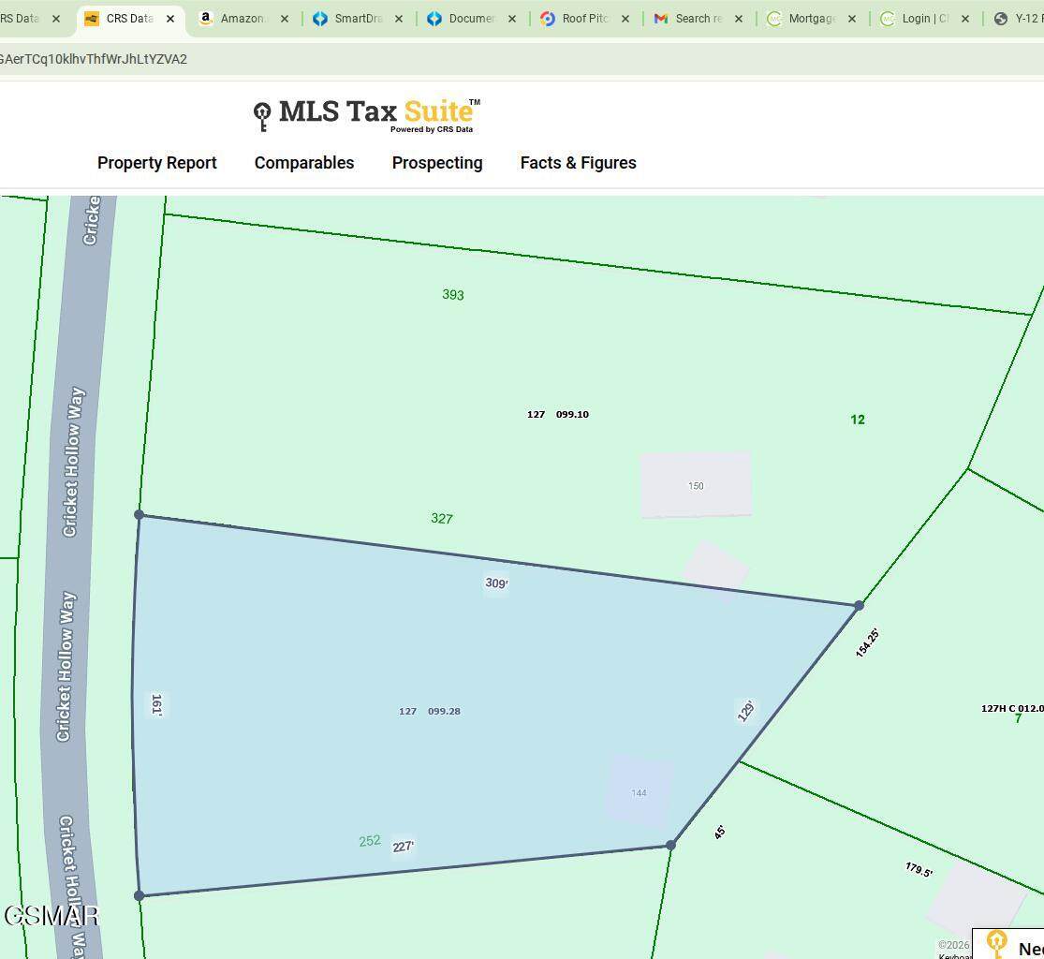This screenshot has width=1044, height=959.
Task: Switch to the Login browser tab
Action: [924, 19]
